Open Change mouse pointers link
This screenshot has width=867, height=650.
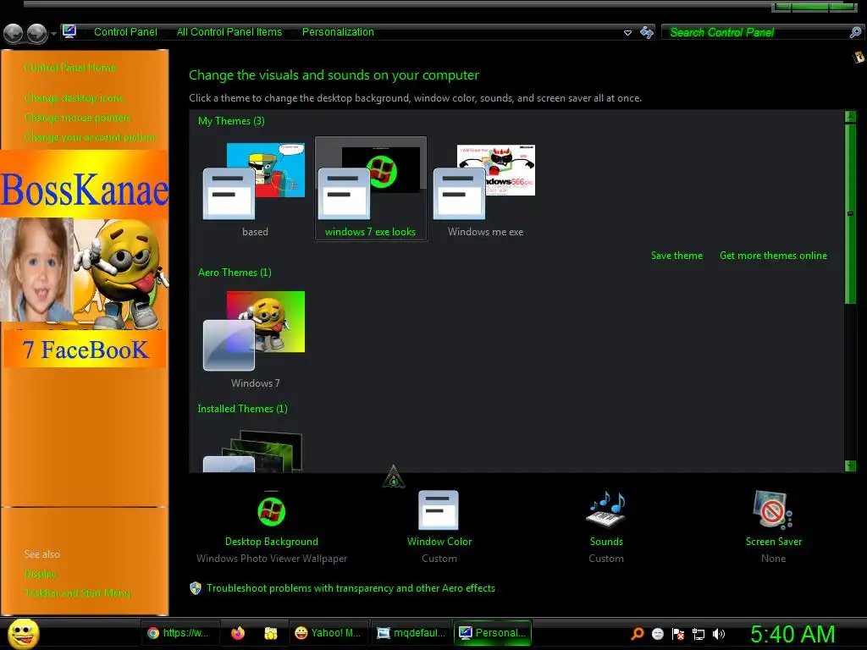click(77, 117)
